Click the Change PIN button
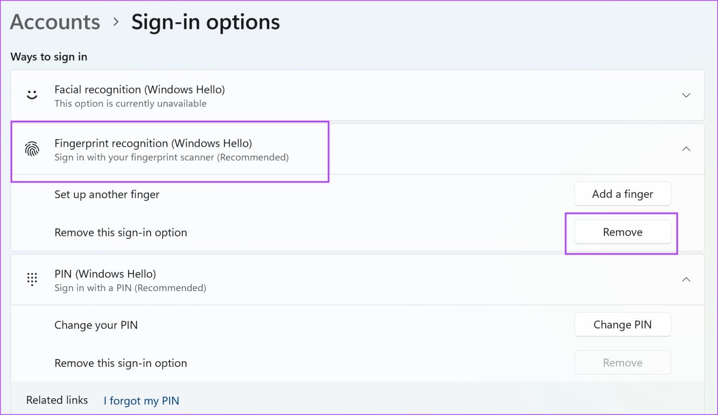 pos(622,324)
